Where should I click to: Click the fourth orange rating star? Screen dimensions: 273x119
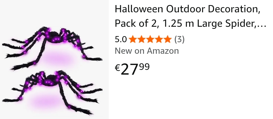[x=159, y=39]
